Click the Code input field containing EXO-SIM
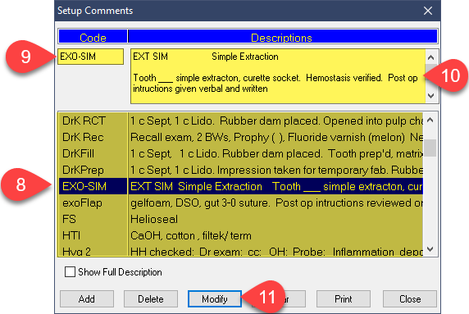Image resolution: width=469 pixels, height=314 pixels. pyautogui.click(x=91, y=57)
